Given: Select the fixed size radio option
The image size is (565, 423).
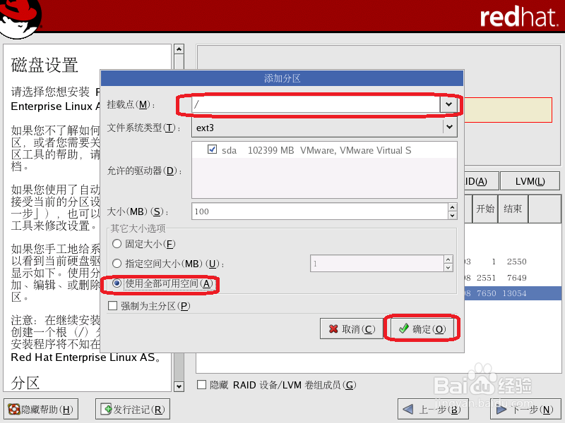Looking at the screenshot, I should click(117, 244).
